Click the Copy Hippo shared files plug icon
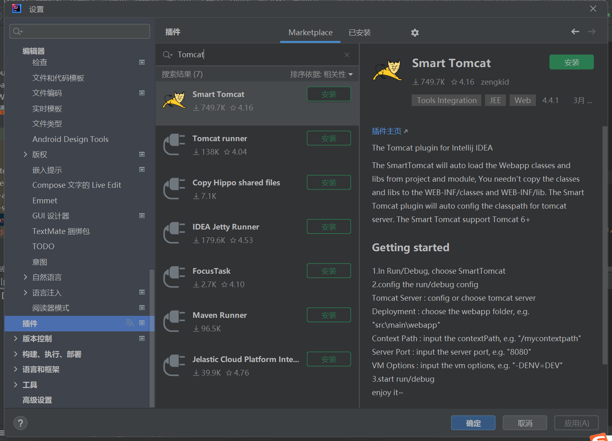This screenshot has width=612, height=441. point(175,189)
